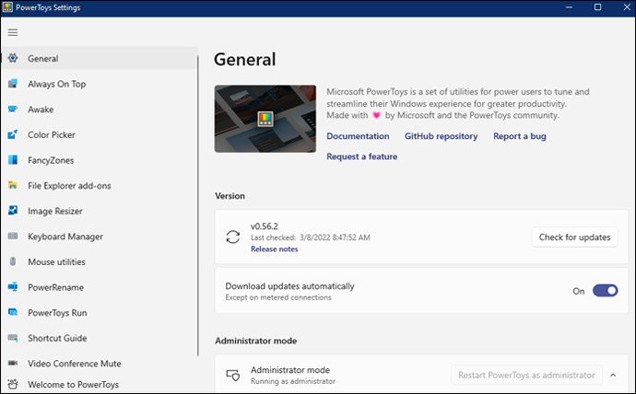Open Mouse utilities settings
Viewport: 636px width, 394px height.
100,262
